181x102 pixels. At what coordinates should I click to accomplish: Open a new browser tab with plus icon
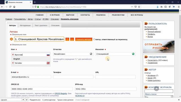point(35,2)
